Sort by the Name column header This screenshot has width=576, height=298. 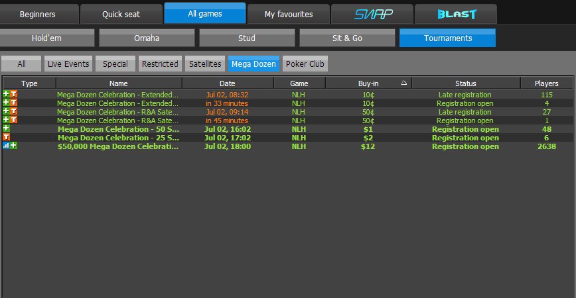(119, 83)
